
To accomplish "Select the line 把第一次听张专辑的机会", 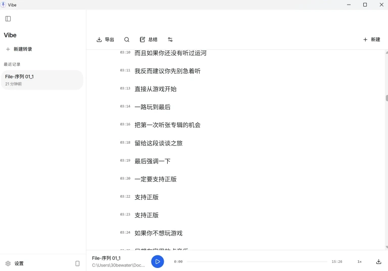I will (167, 125).
